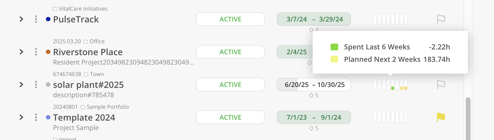
Task: Expand the solar plant#2025 project row
Action: (x=21, y=85)
